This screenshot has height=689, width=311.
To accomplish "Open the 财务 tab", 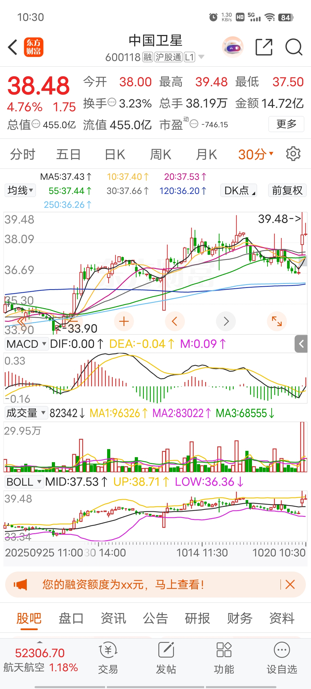I will (240, 619).
